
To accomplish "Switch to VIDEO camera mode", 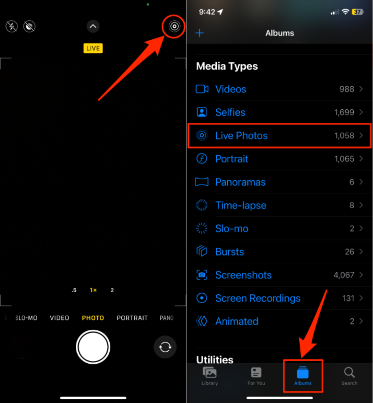I will 59,318.
